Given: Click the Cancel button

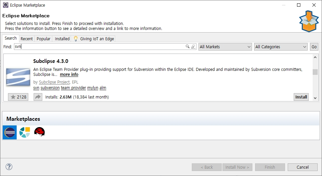Looking at the screenshot, I should click(x=302, y=167).
